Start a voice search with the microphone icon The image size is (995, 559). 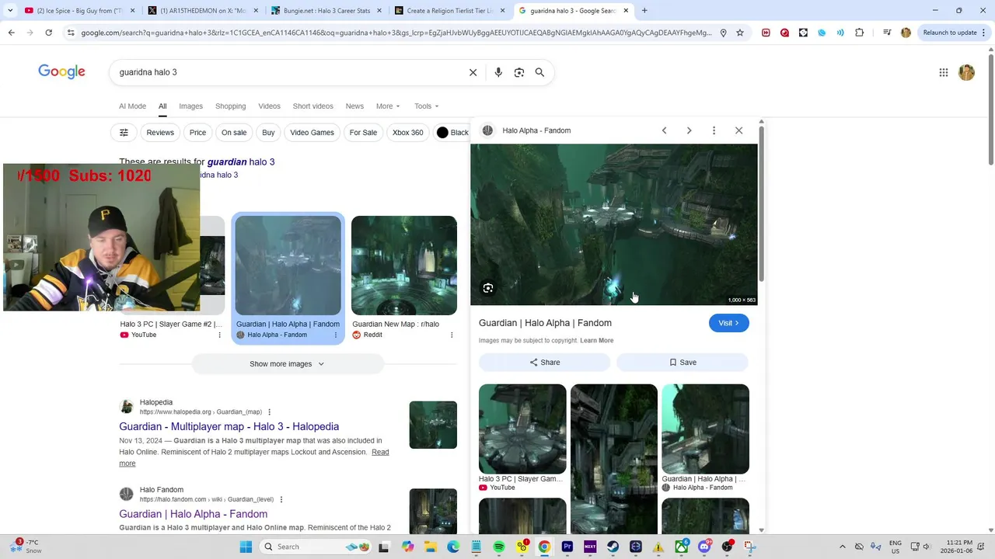[498, 72]
